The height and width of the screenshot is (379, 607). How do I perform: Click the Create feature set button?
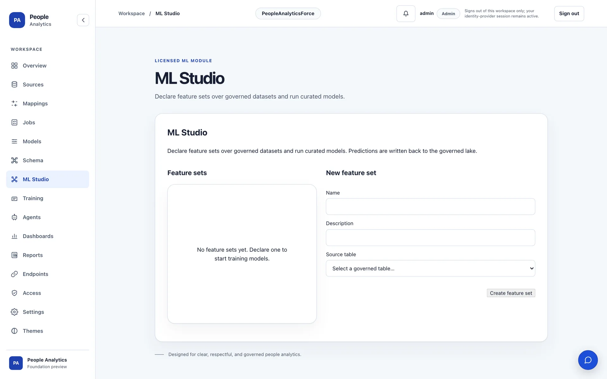tap(511, 293)
